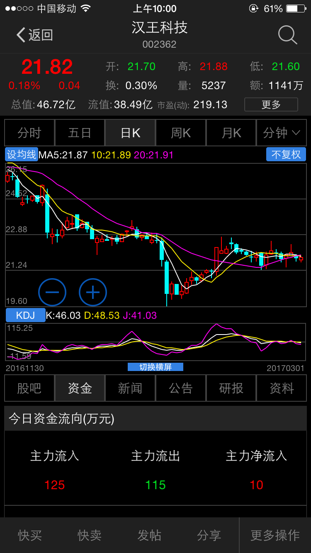
Task: Select the 周K chart tab
Action: 181,133
